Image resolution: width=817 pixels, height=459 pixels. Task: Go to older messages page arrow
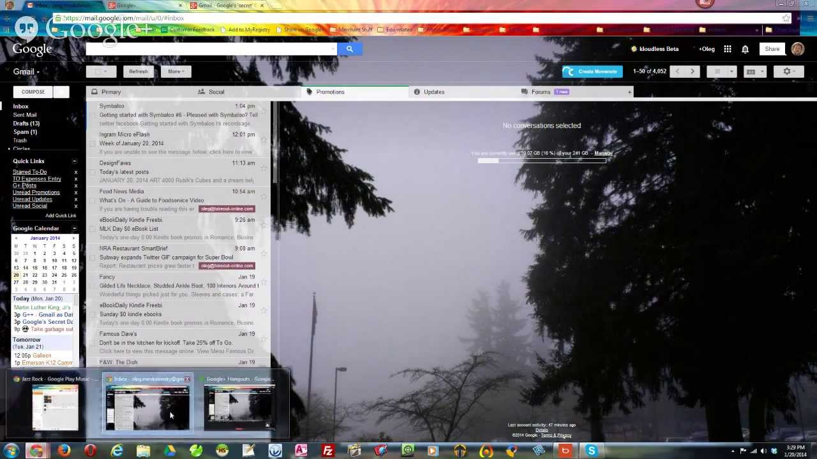pos(693,71)
